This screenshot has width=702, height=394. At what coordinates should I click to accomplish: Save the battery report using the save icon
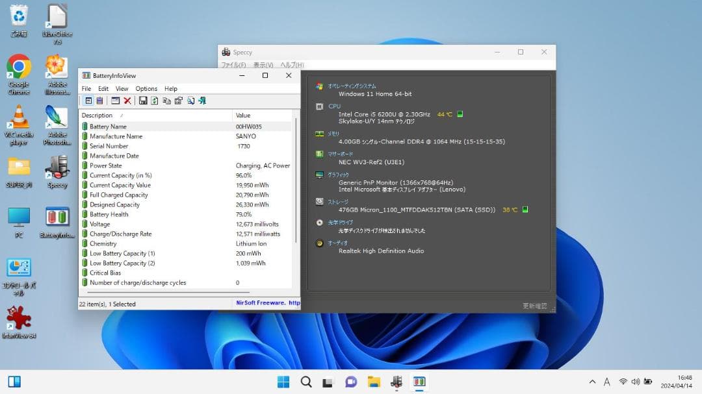[x=143, y=101]
